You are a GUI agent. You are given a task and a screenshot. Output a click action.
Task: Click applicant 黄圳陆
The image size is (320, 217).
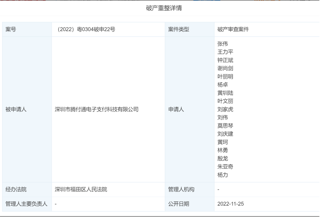pos(225,93)
